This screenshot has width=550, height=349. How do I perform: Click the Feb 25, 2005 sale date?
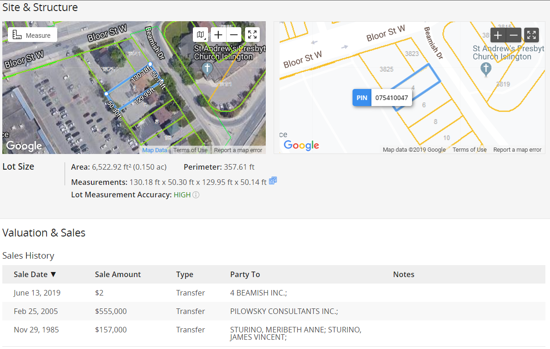(x=36, y=311)
